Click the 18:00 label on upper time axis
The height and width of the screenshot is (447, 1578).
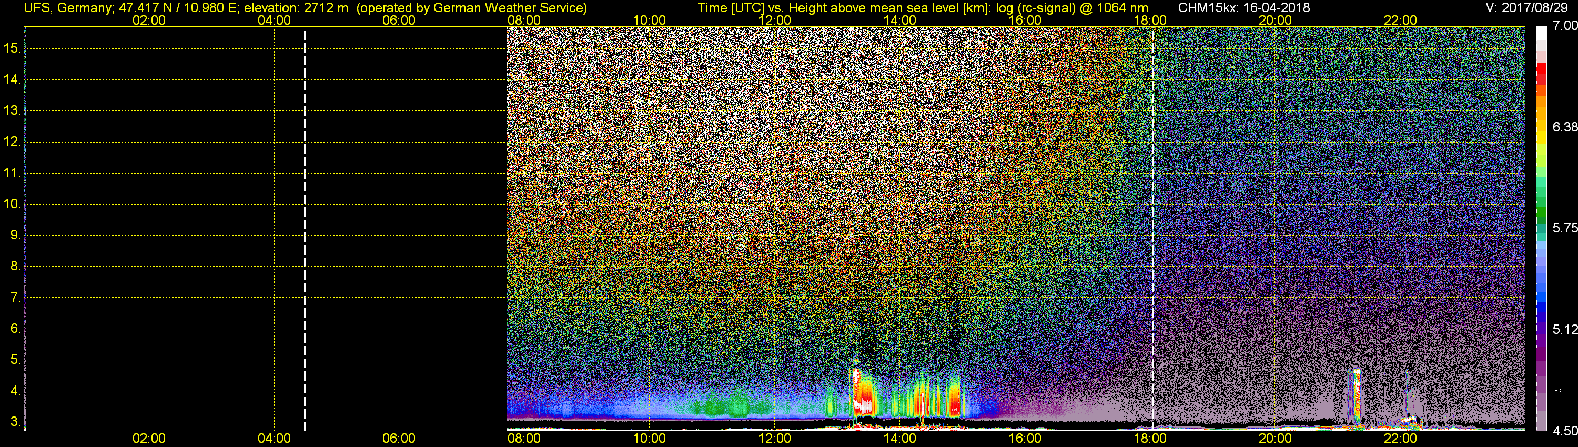tap(1150, 20)
